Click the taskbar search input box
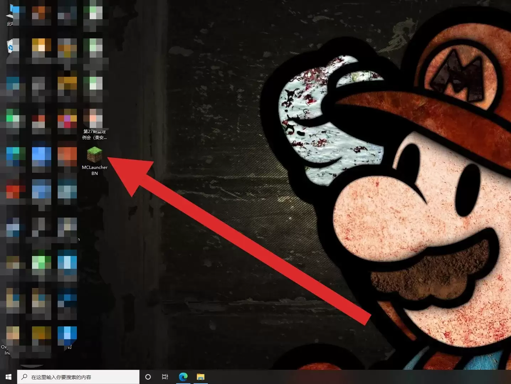Screen dimensions: 511x384 (82, 377)
